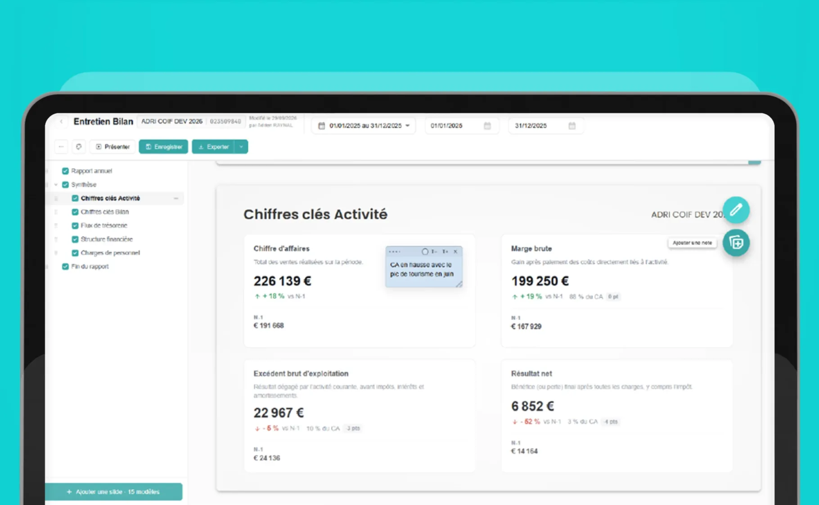819x505 pixels.
Task: Select Chiffres clés Bilan slide
Action: click(x=105, y=212)
